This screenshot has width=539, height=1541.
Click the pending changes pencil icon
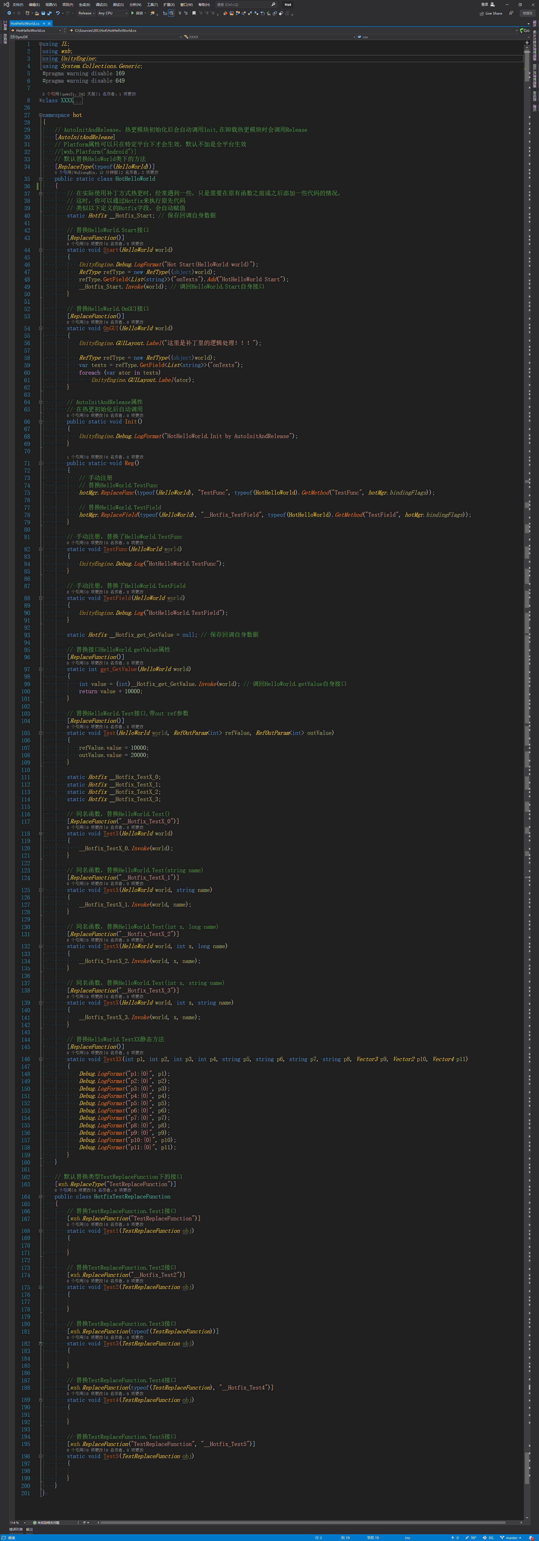(x=467, y=1537)
